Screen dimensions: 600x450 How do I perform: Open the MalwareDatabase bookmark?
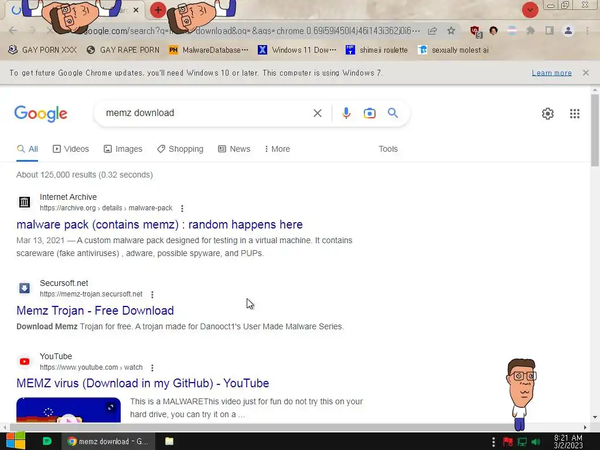point(209,50)
